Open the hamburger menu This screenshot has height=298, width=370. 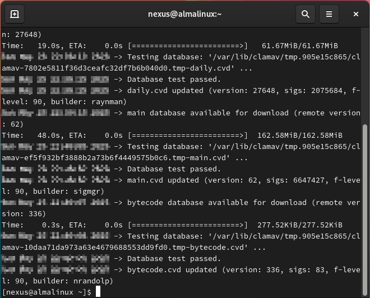329,14
